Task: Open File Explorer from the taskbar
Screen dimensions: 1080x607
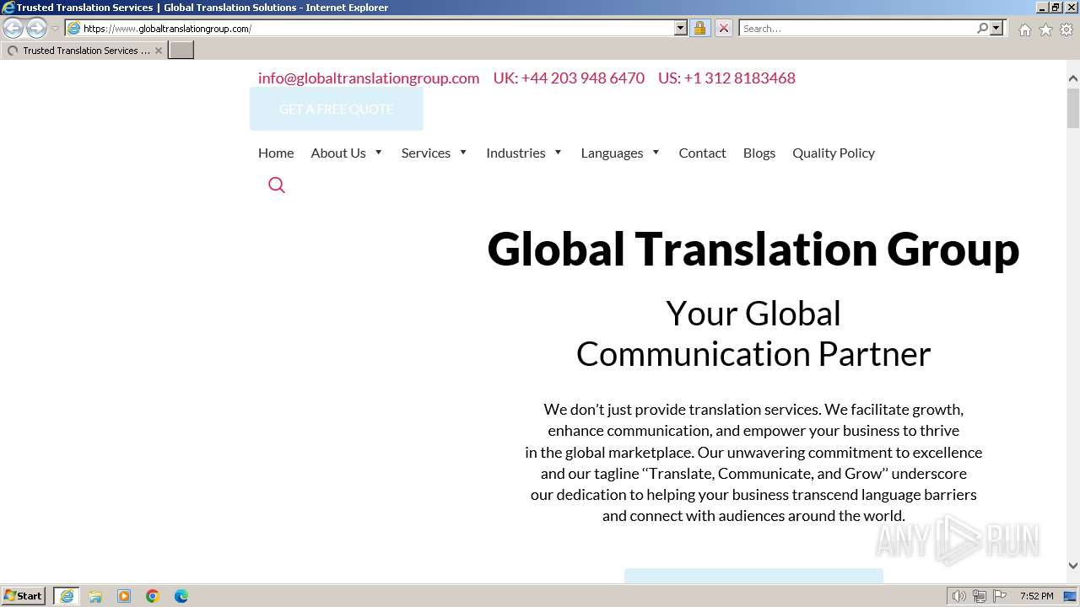Action: coord(95,596)
